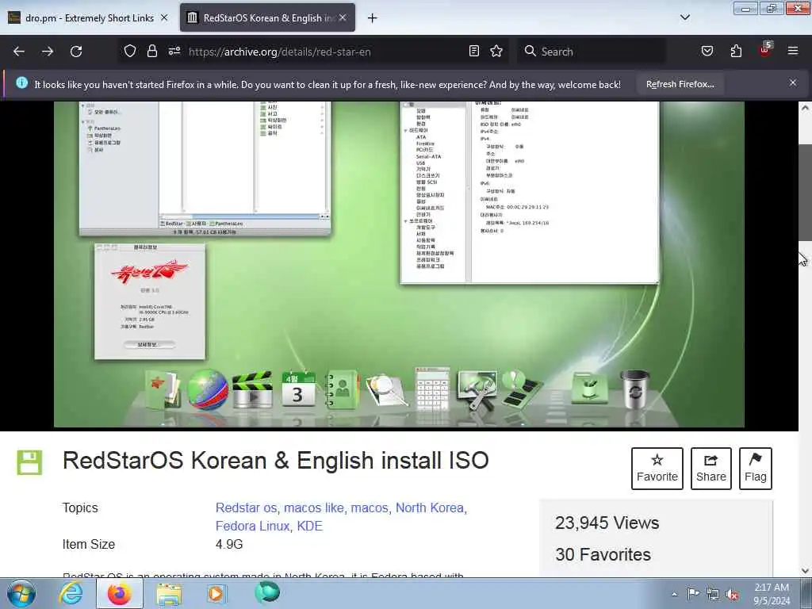This screenshot has width=812, height=609.
Task: List all tabs dropdown arrow
Action: [684, 17]
